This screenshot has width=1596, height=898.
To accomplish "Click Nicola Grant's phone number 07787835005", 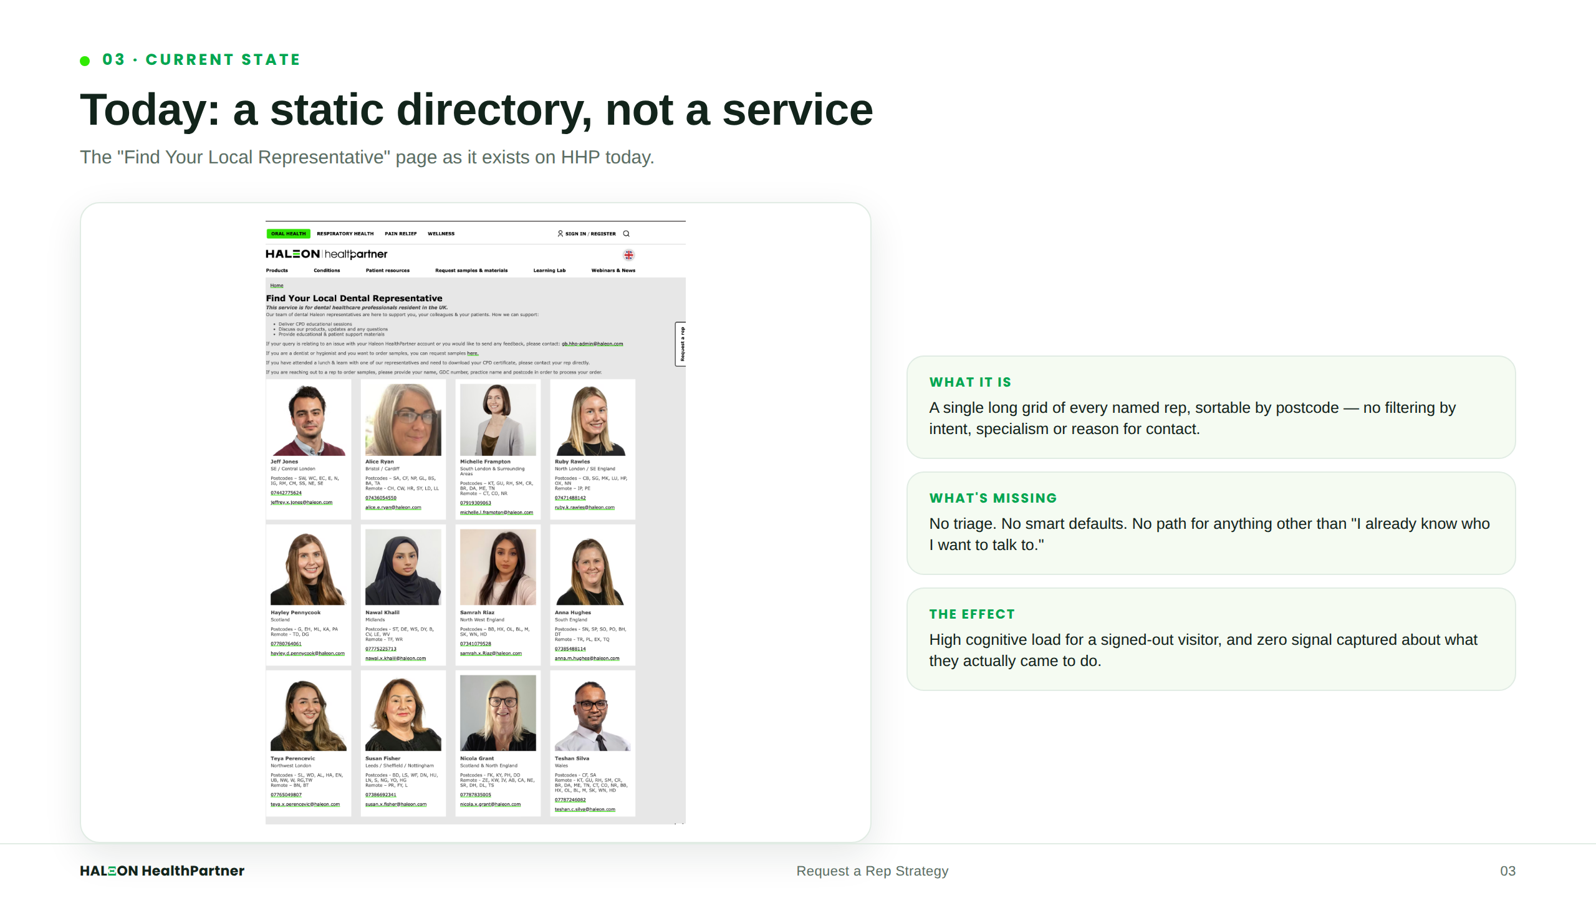I will (x=476, y=795).
